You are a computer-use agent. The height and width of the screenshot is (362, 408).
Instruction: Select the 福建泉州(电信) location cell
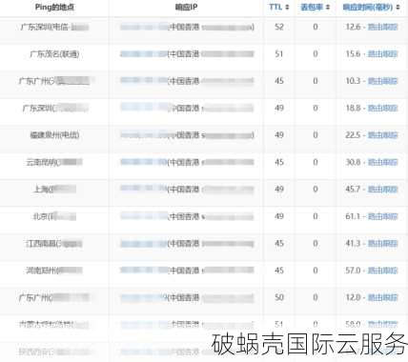[x=54, y=135]
